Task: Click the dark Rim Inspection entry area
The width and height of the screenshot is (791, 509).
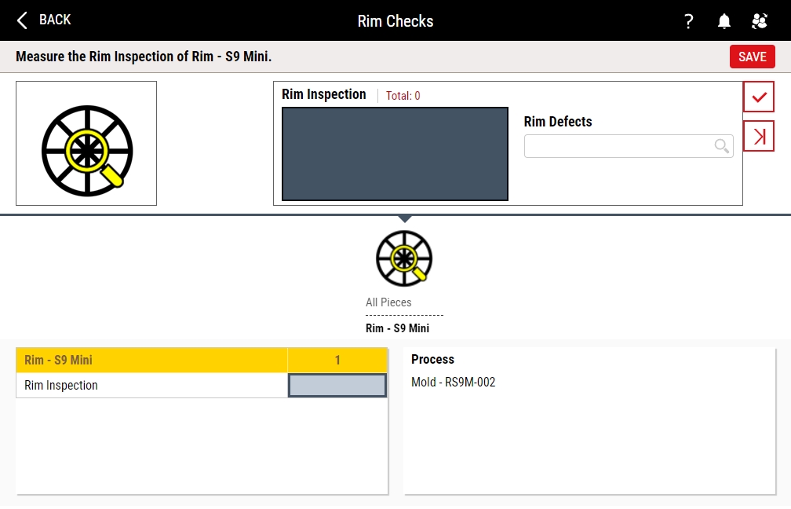Action: (x=395, y=154)
